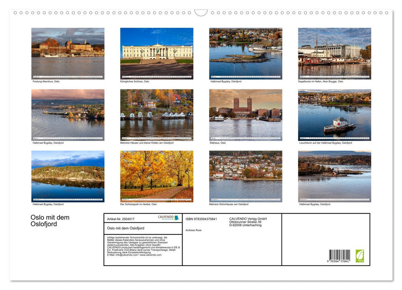Click the author name 'Andreas Rose'

(x=194, y=230)
